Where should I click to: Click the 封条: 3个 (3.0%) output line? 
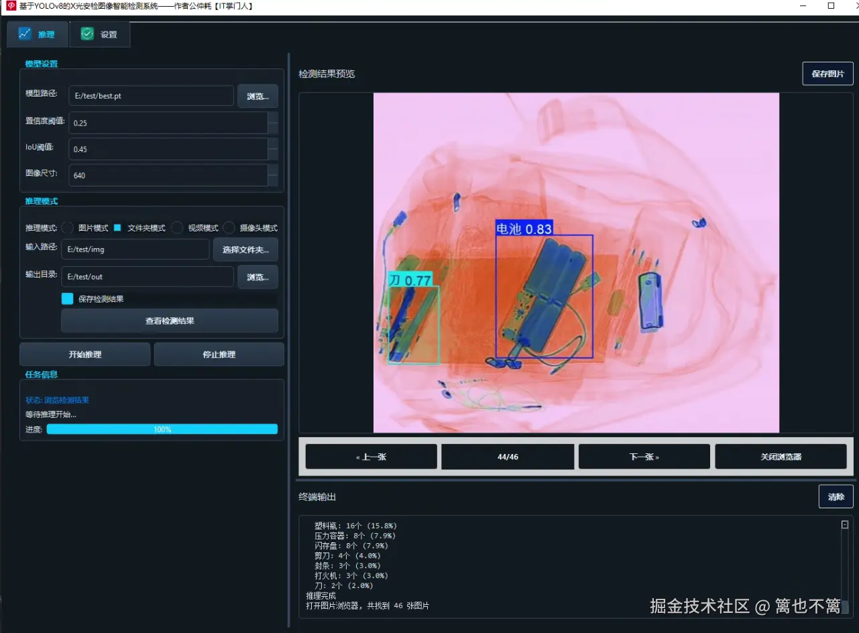(x=347, y=566)
